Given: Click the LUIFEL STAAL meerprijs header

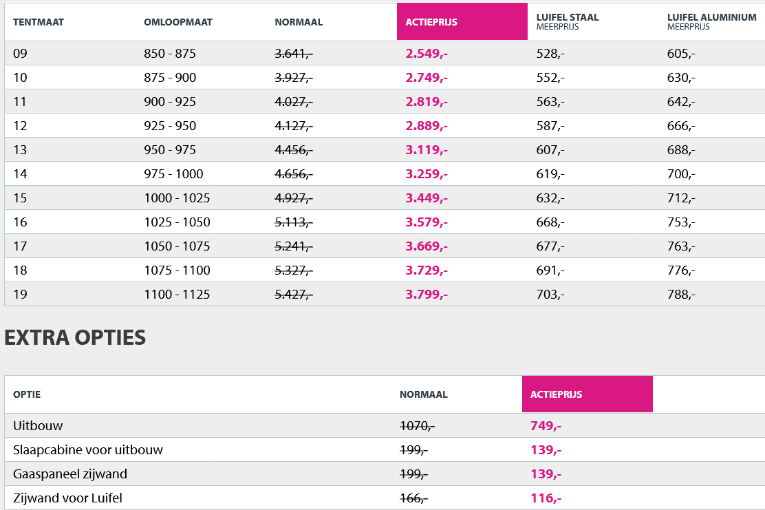Looking at the screenshot, I should click(x=568, y=21).
